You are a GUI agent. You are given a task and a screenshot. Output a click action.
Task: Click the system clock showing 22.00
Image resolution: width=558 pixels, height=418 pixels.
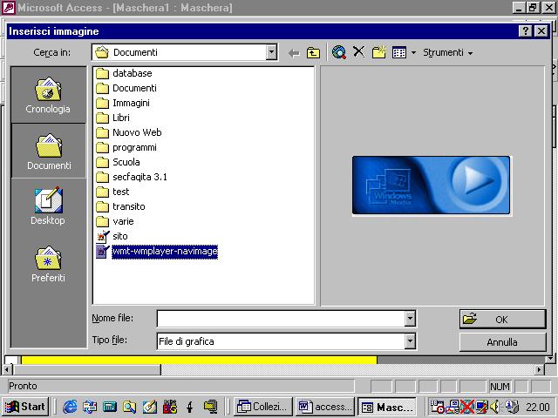pyautogui.click(x=538, y=407)
